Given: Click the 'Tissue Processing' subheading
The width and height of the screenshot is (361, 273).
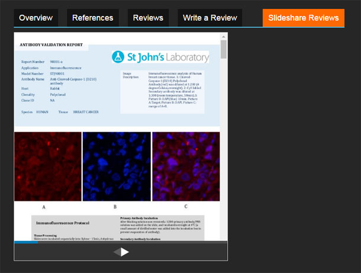Looking at the screenshot, I should point(46,236).
